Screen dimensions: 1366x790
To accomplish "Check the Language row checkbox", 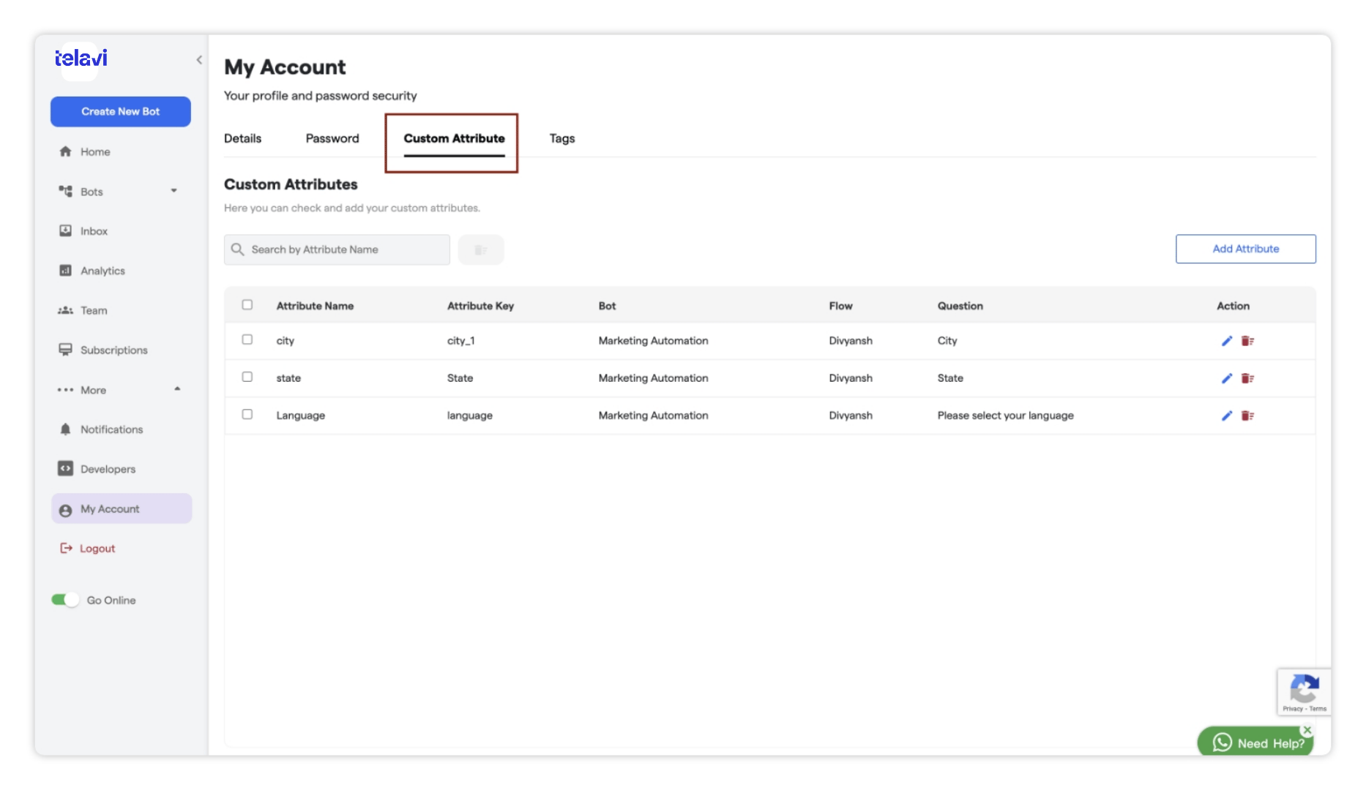I will click(x=247, y=414).
